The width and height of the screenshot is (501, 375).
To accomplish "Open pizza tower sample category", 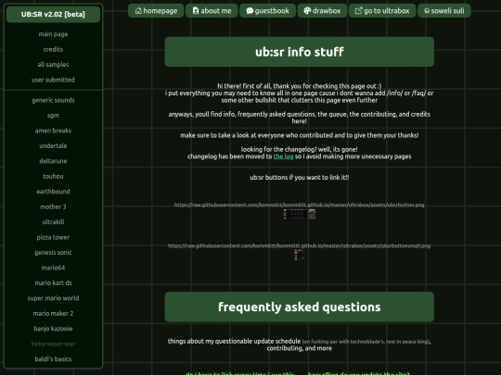I will point(53,237).
